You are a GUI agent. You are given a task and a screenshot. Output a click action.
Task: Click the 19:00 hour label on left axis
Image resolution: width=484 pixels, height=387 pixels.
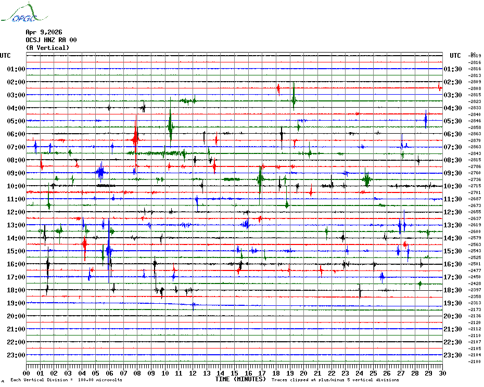(x=16, y=303)
